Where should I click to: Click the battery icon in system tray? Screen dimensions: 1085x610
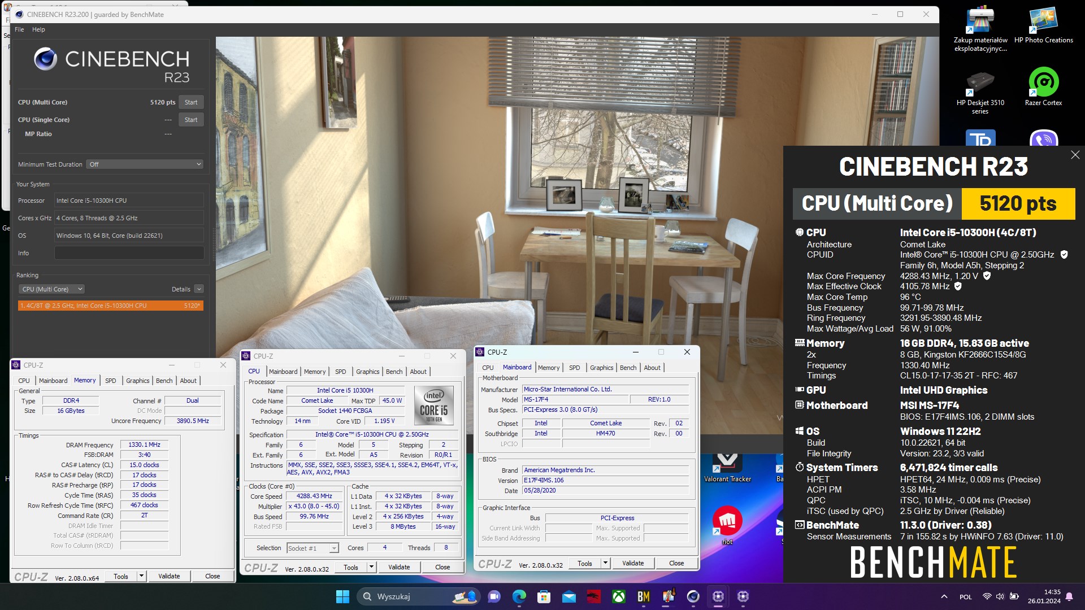(1014, 596)
